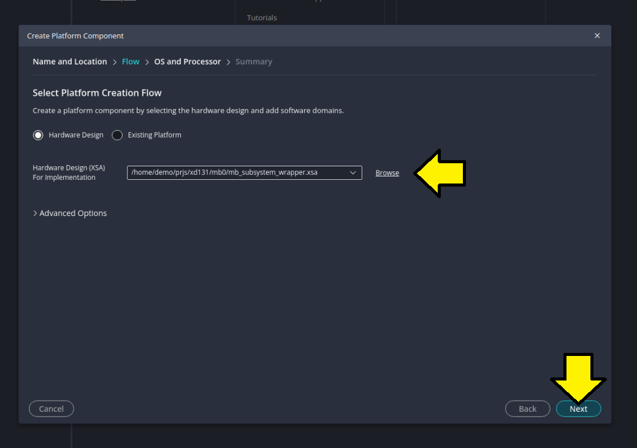Click the Browse link for hardware design

(387, 173)
